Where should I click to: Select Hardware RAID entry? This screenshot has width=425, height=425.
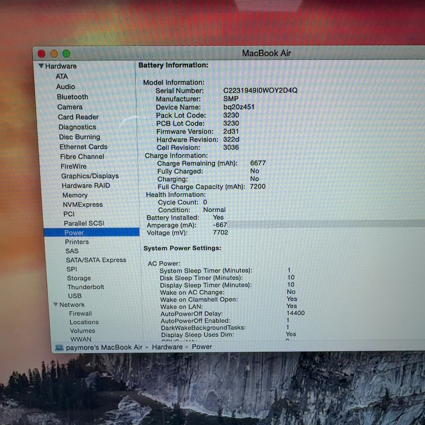pyautogui.click(x=86, y=186)
